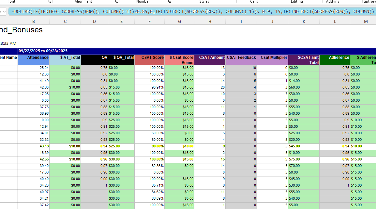Click inside the formula bar
Screen dimensions: 376x216
click(x=130, y=11)
